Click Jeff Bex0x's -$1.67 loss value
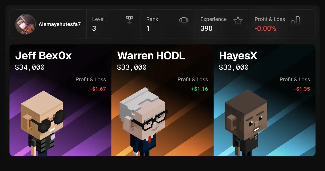Viewport: 325px width, 171px height. (x=98, y=89)
